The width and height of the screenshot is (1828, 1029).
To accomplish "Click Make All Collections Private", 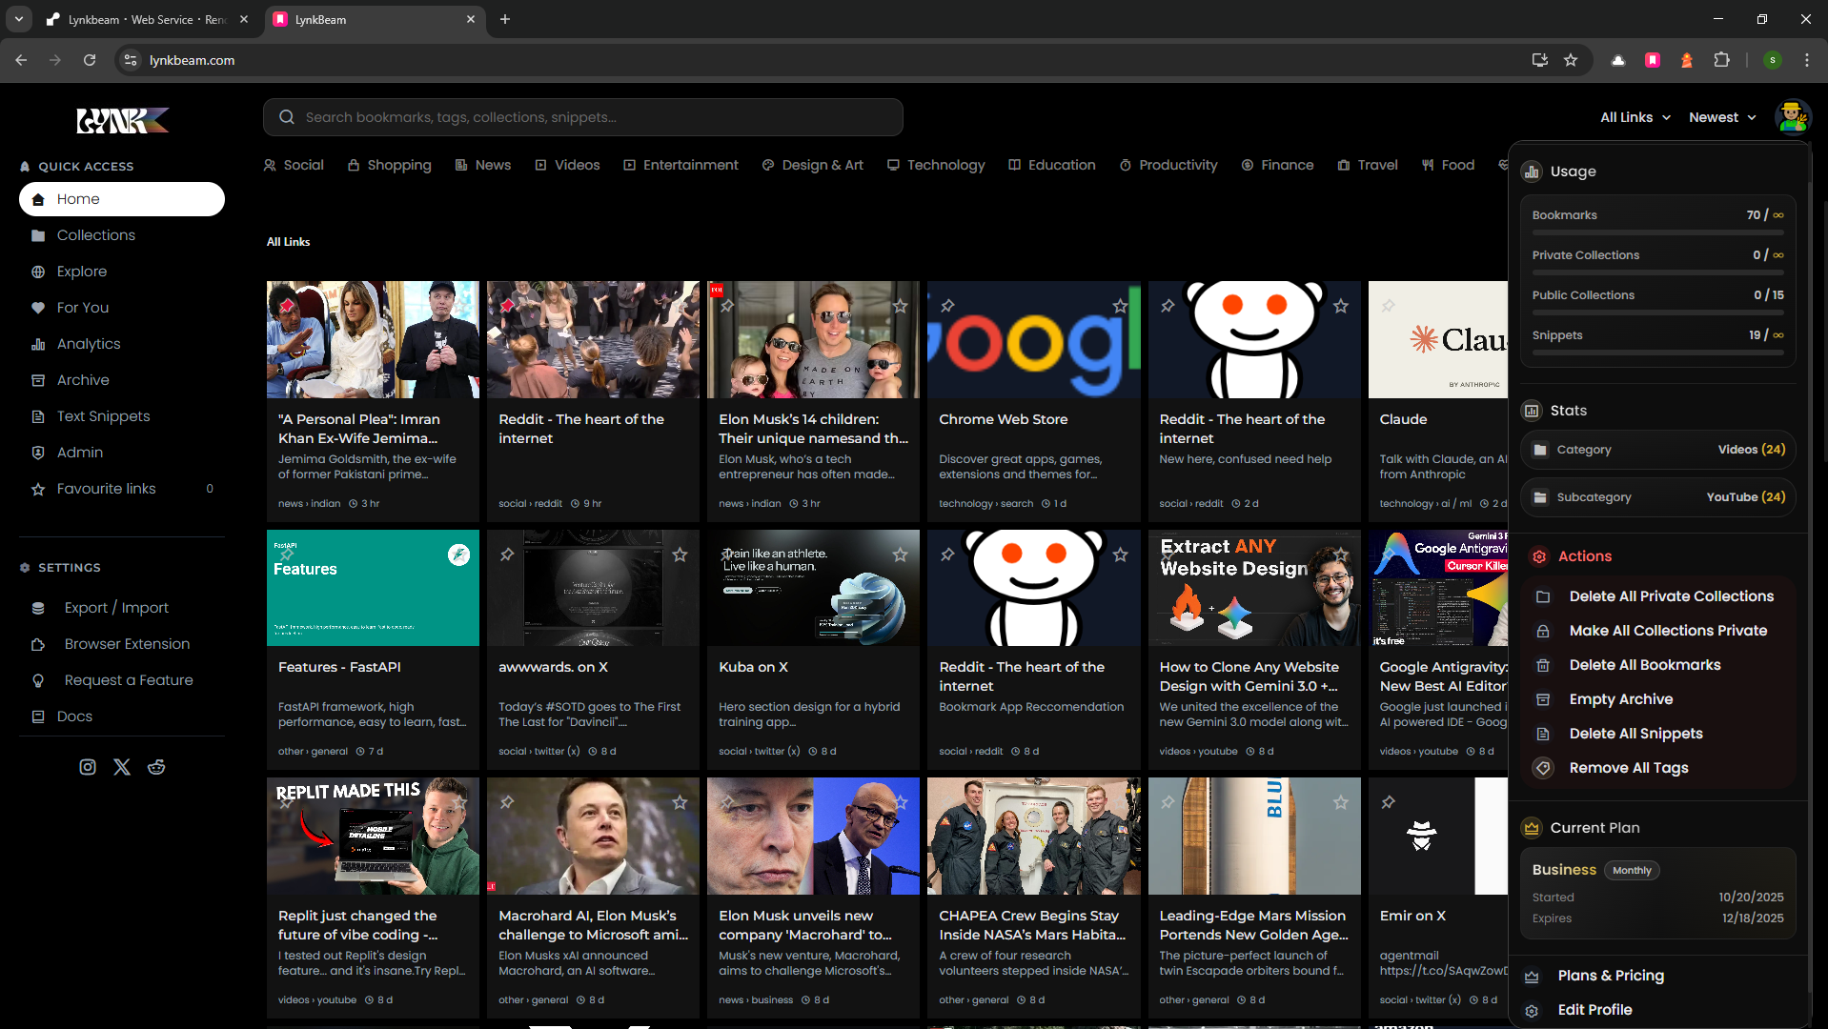I will (x=1657, y=631).
